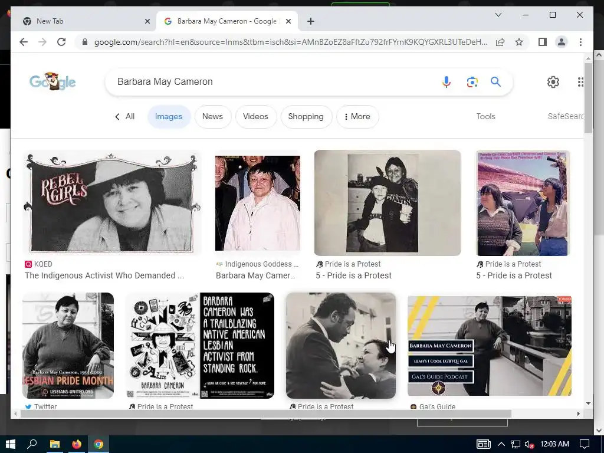Bookmark this tab with the star

[x=519, y=42]
